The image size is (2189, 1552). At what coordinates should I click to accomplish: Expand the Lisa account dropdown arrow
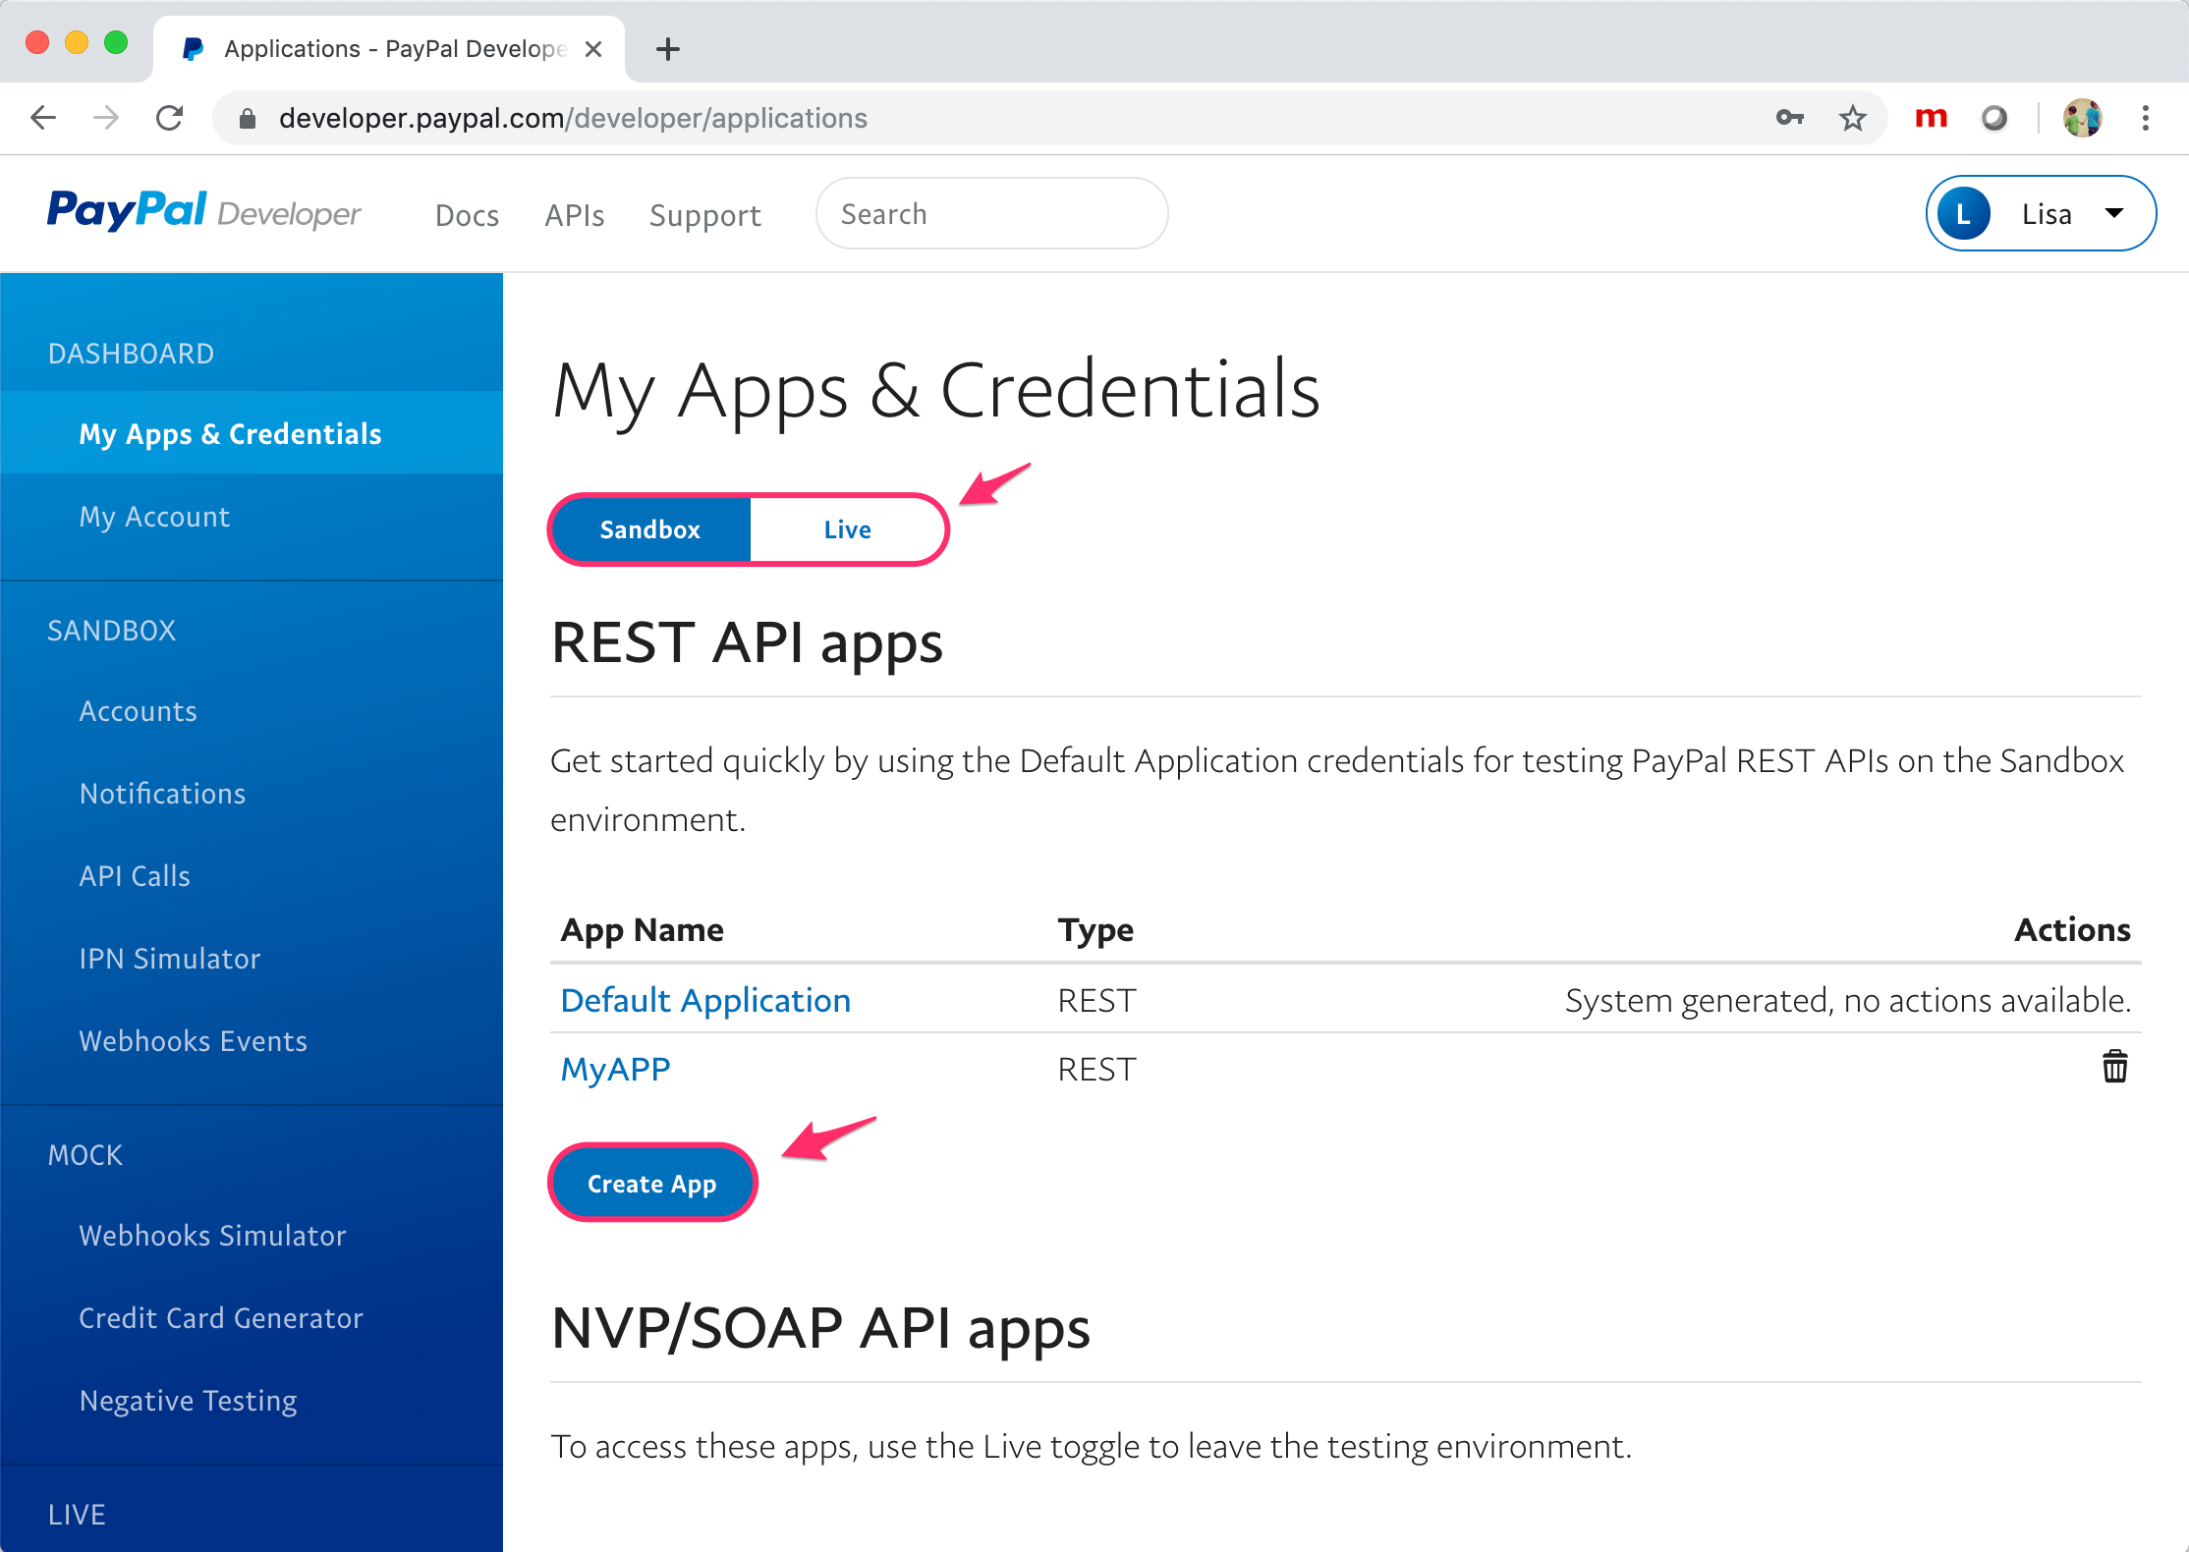(2114, 213)
